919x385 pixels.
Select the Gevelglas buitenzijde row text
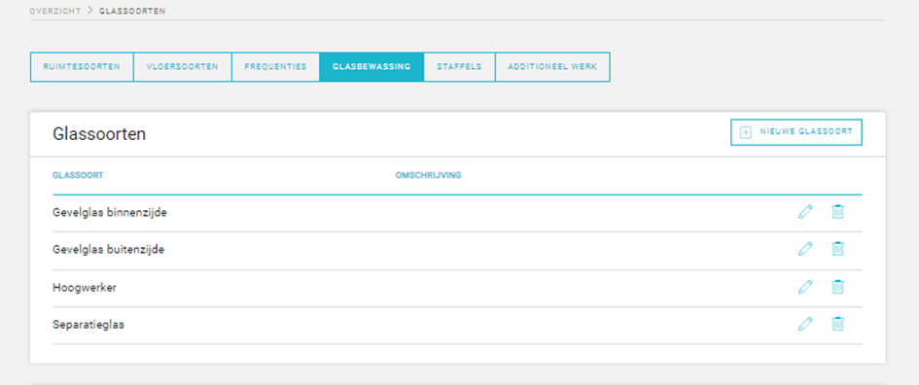[108, 250]
